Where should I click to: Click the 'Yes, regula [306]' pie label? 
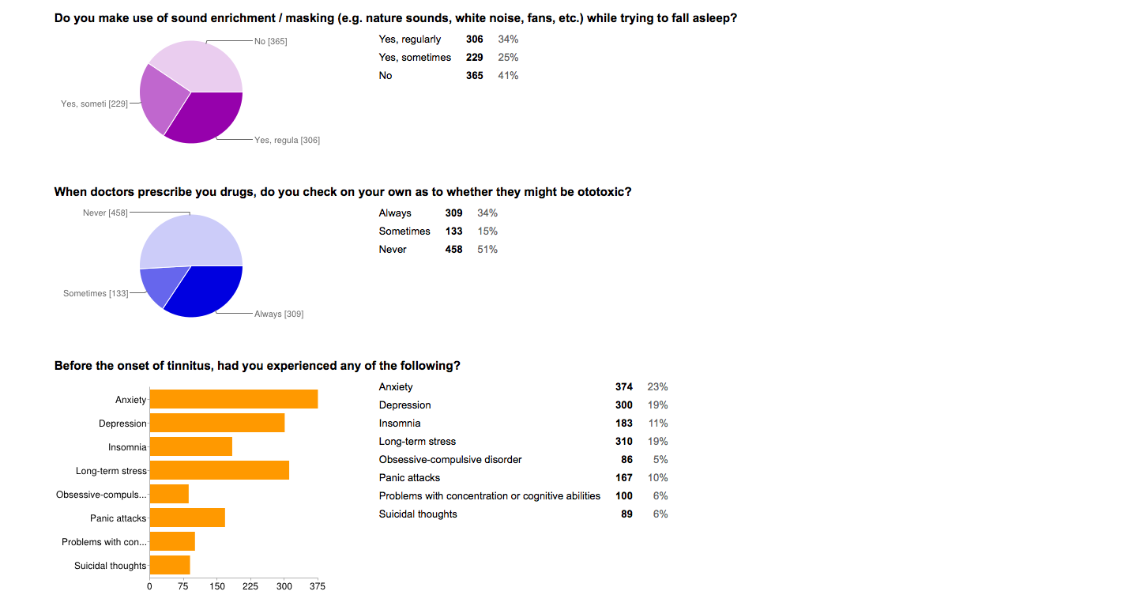[287, 140]
